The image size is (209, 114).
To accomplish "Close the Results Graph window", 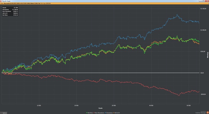I will pyautogui.click(x=207, y=1).
